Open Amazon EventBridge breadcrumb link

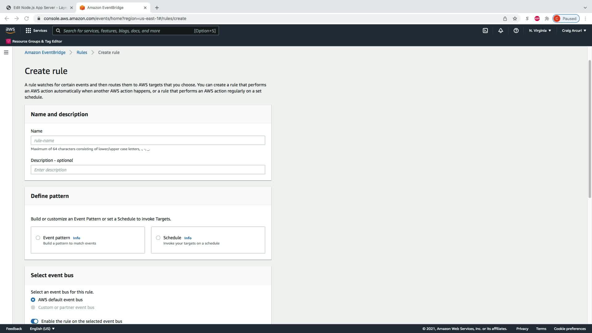pos(45,52)
